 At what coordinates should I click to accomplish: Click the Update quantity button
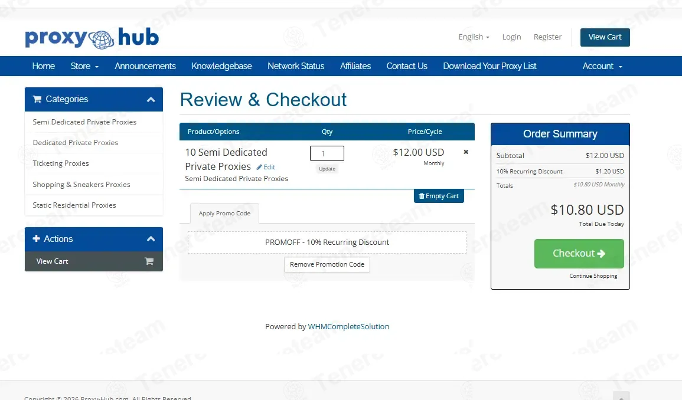coord(327,169)
